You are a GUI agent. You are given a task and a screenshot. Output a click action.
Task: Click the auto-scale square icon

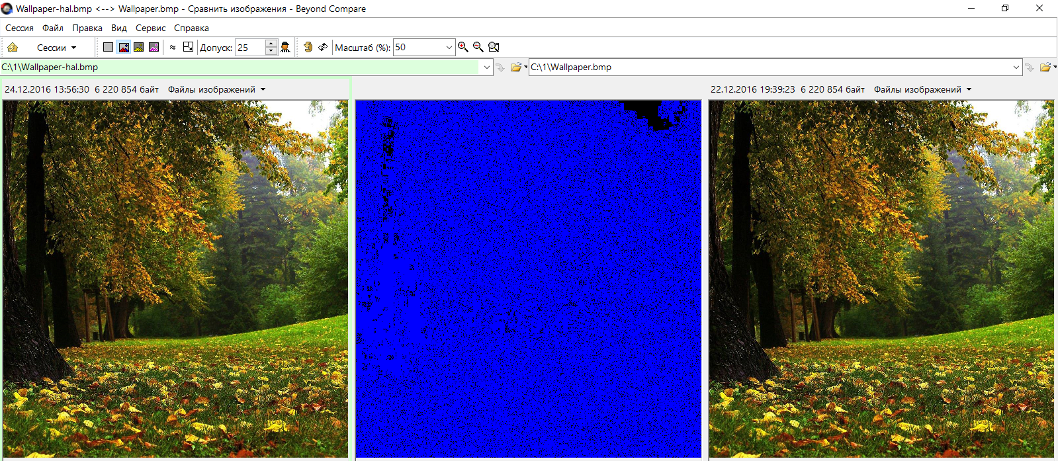click(189, 47)
